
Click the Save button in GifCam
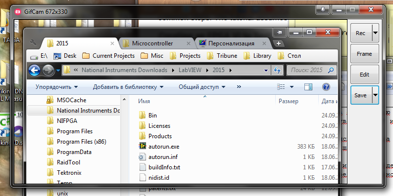(361, 95)
